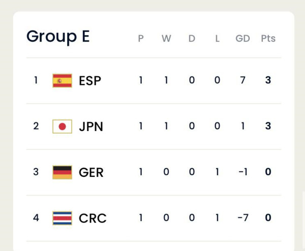305x251 pixels.
Task: Click Japan's points value 3
Action: (268, 126)
